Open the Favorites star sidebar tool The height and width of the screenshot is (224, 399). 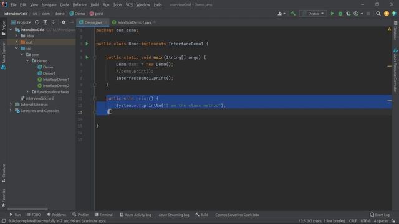pyautogui.click(x=3, y=198)
